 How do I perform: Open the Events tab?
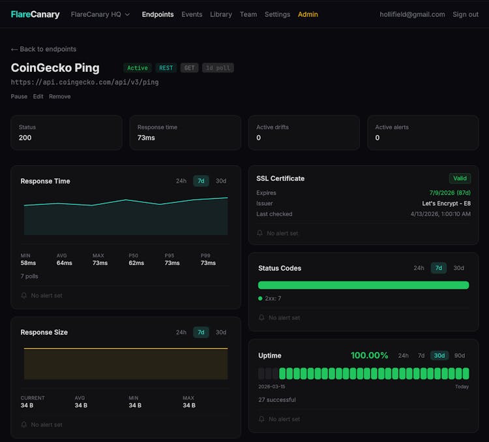(x=192, y=14)
